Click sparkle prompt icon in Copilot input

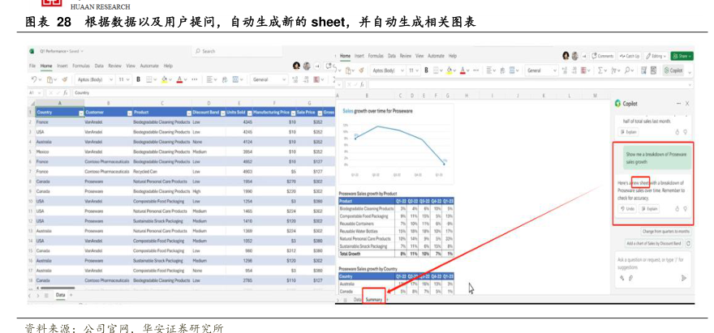pos(622,278)
